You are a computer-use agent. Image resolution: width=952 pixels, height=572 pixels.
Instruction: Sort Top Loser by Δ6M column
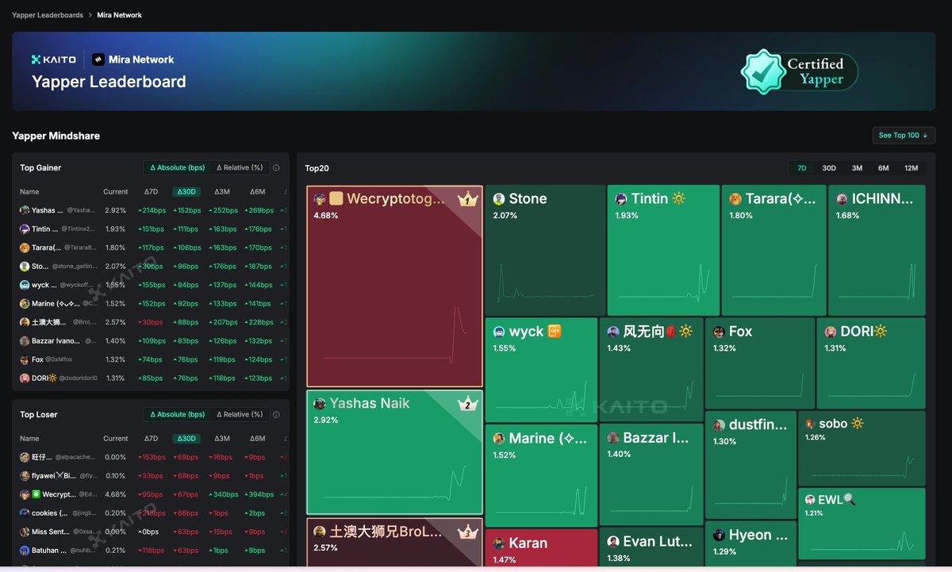click(x=257, y=439)
